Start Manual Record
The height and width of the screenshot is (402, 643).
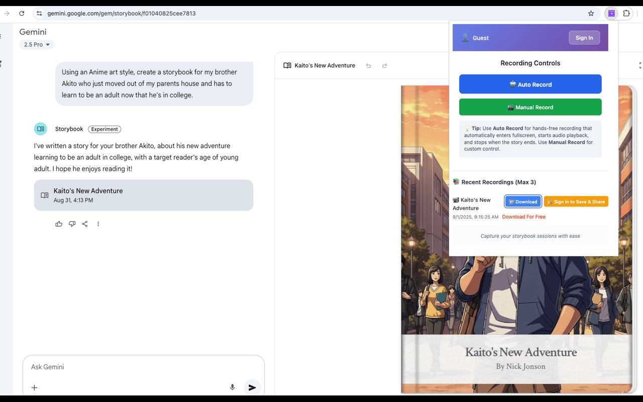pos(530,107)
